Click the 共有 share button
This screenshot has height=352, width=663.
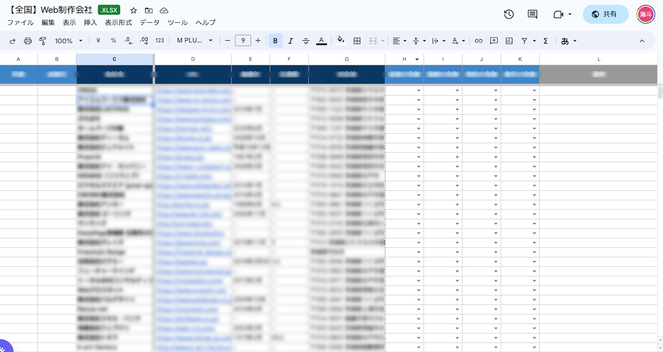(605, 14)
